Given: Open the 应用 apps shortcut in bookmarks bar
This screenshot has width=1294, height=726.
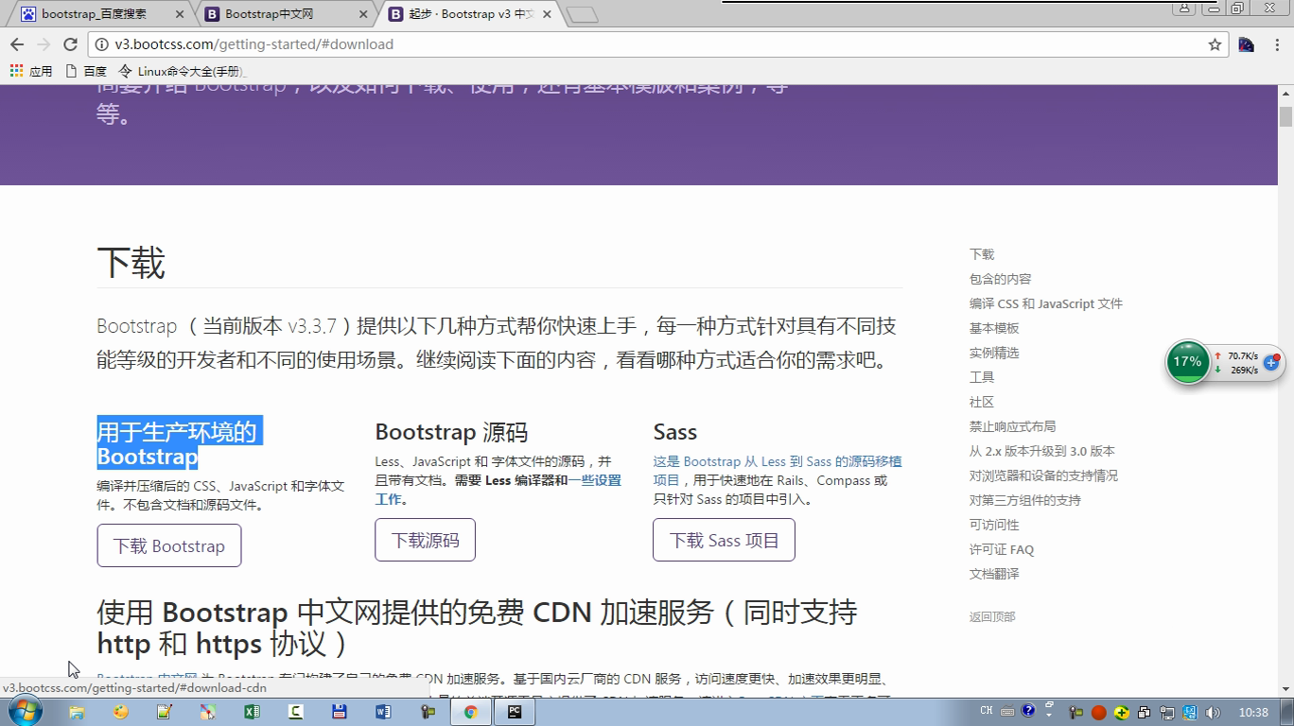Looking at the screenshot, I should pos(31,71).
